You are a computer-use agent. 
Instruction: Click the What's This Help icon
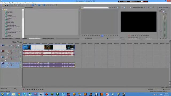(x=56, y=5)
